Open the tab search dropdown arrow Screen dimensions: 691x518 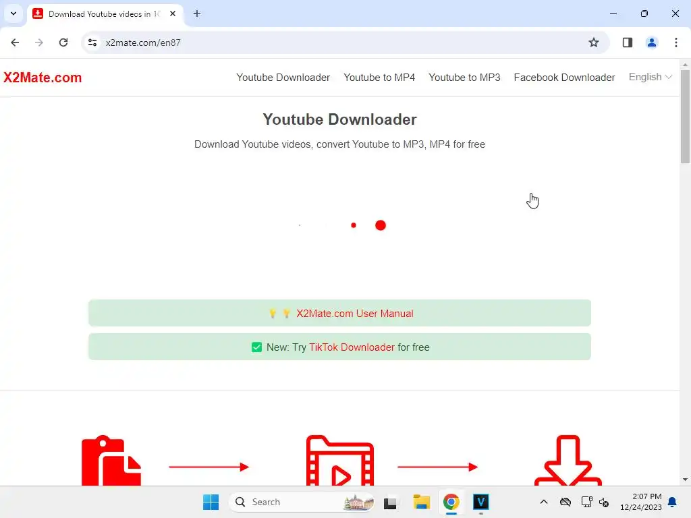coord(13,13)
